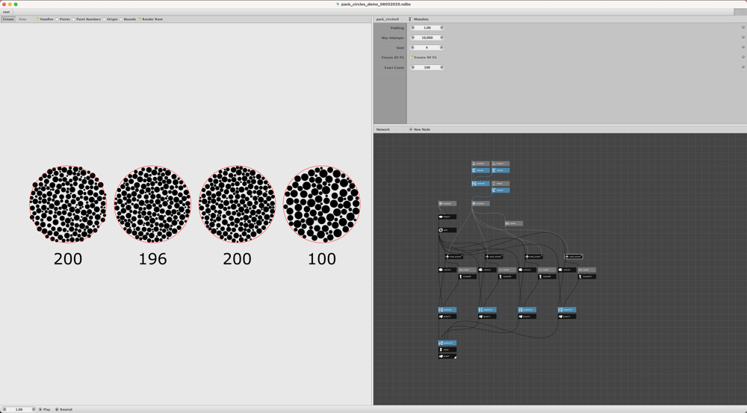The image size is (747, 413).
Task: Open the Exact Count parameter options arrow
Action: pos(743,67)
